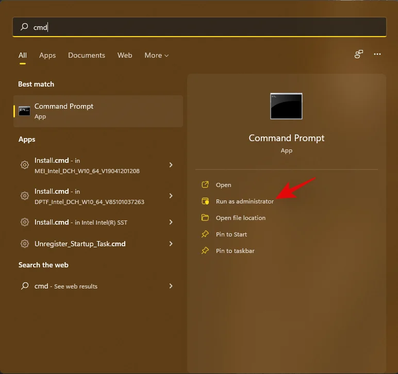Screen dimensions: 398x374
Task: Select the Command Prompt best match result
Action: (98, 111)
